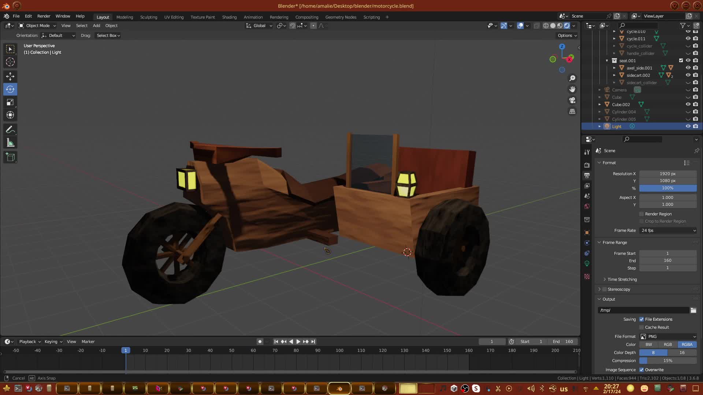Select the Add Cube tool

point(10,157)
